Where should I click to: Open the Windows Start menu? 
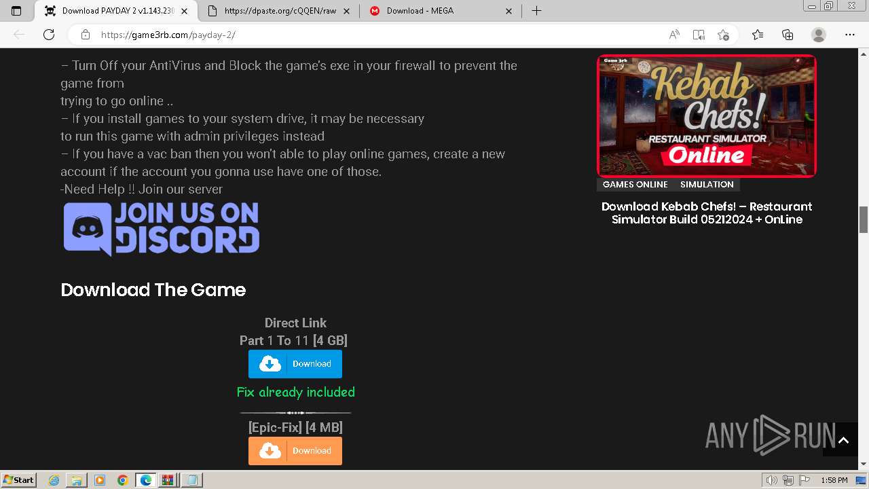(x=18, y=479)
